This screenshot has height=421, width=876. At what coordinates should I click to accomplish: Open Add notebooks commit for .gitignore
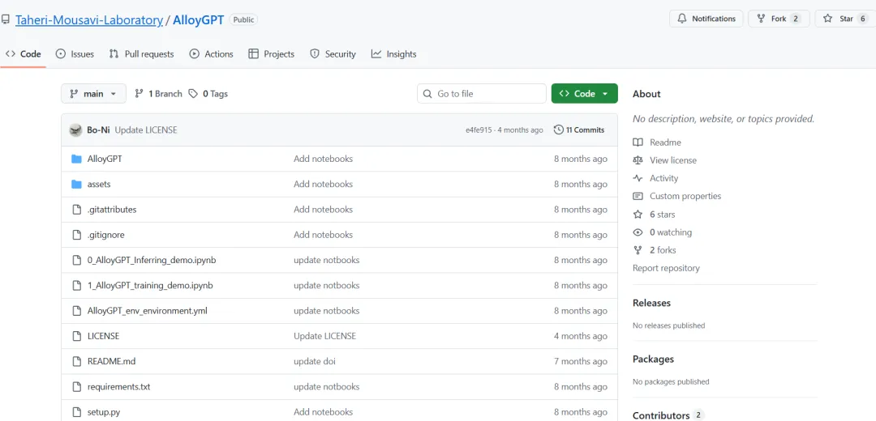click(323, 235)
